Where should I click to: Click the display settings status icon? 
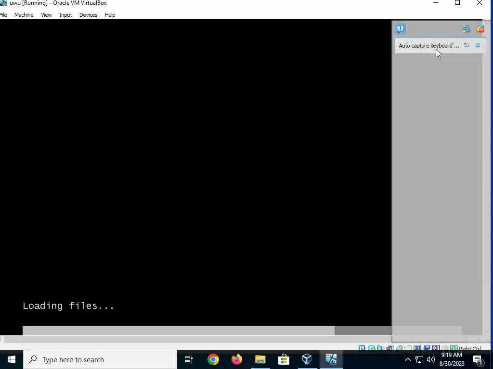click(417, 348)
